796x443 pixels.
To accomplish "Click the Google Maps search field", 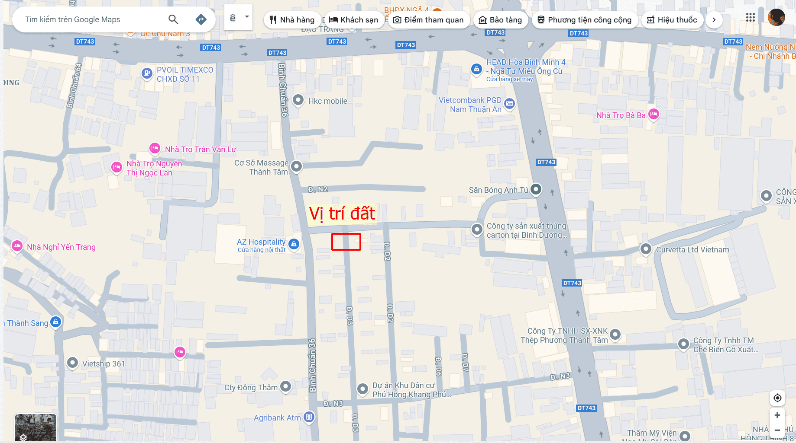I will tap(91, 19).
